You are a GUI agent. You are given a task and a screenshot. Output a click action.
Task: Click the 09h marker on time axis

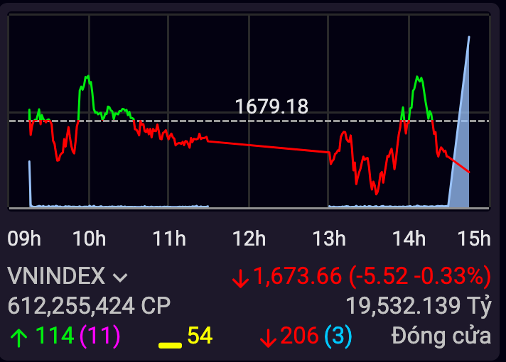click(x=23, y=238)
